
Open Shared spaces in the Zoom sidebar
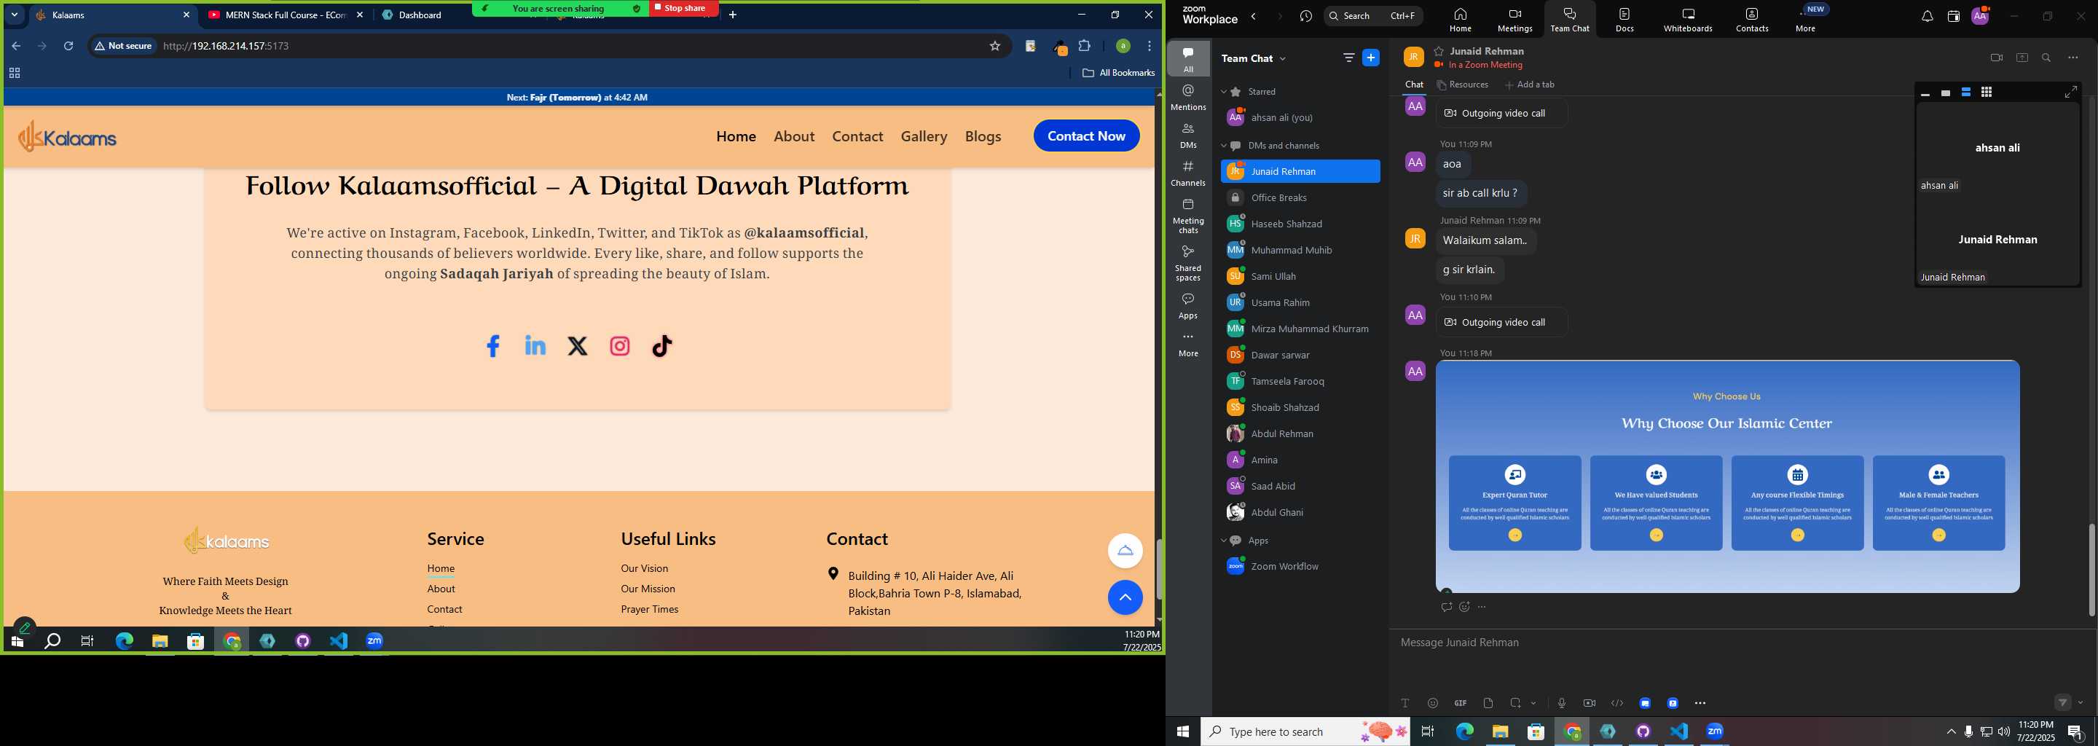point(1188,263)
